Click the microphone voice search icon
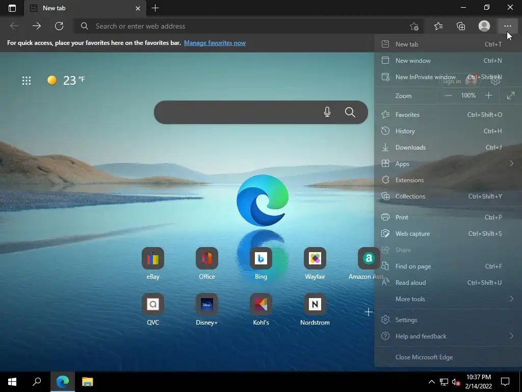522x392 pixels. (327, 112)
